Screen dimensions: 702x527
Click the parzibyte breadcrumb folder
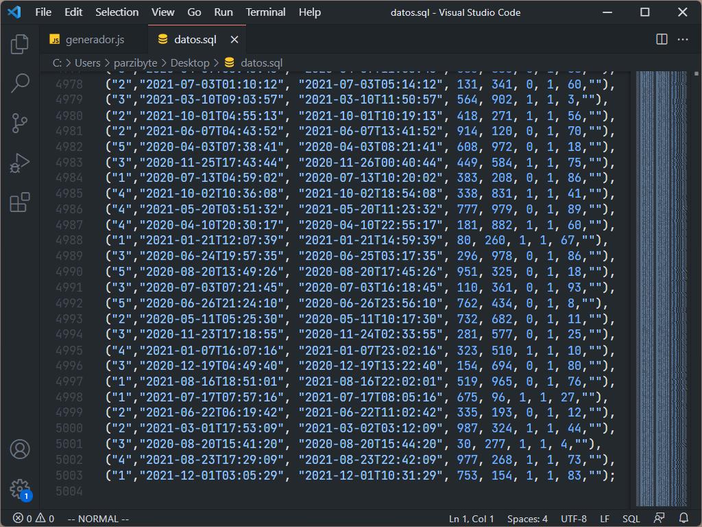point(135,62)
